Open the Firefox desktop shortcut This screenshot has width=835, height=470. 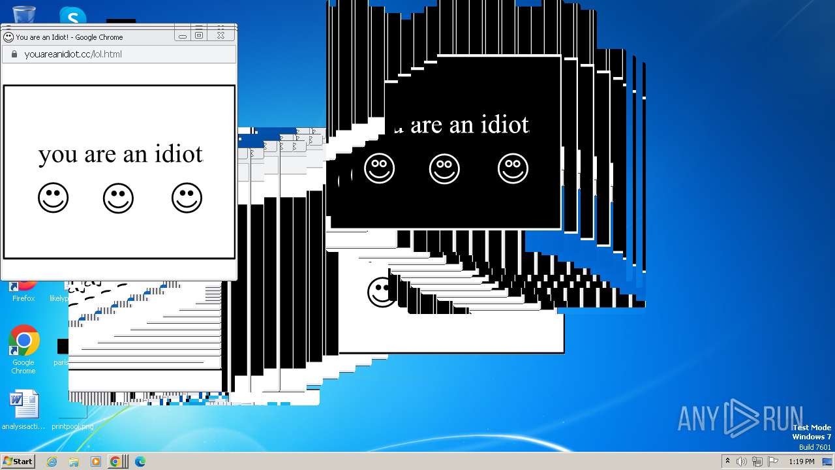23,291
